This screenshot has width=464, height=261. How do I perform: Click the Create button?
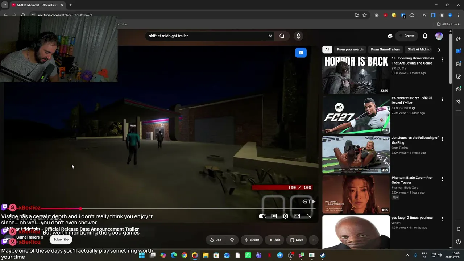[407, 36]
